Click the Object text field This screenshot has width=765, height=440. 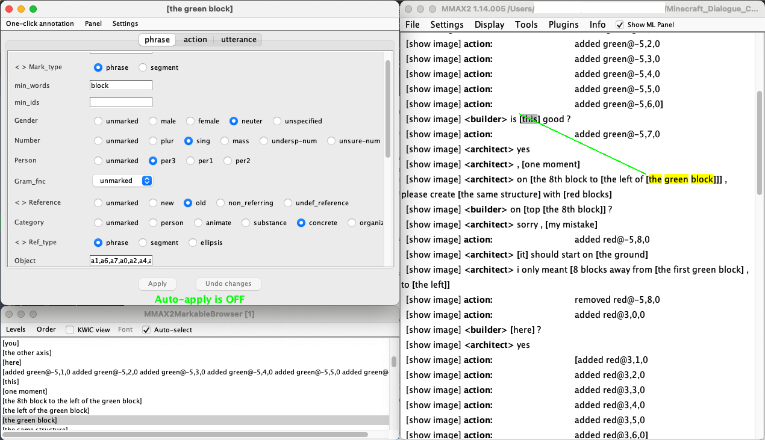coord(120,261)
